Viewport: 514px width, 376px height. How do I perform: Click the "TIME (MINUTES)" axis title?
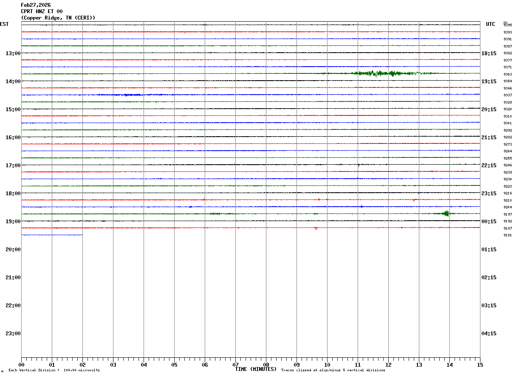[256, 369]
